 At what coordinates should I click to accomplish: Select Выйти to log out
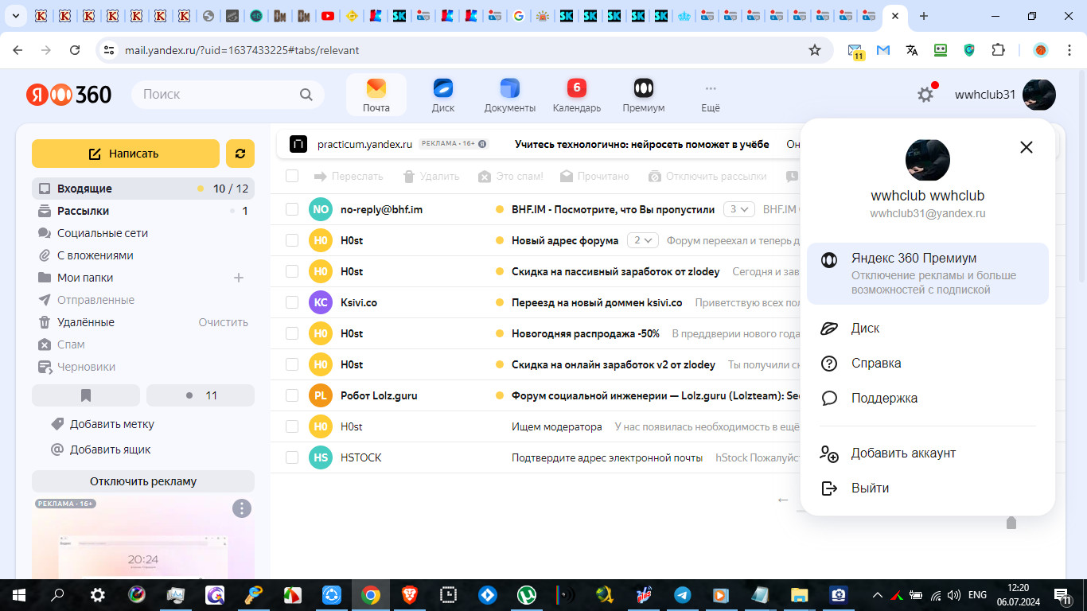coord(928,488)
